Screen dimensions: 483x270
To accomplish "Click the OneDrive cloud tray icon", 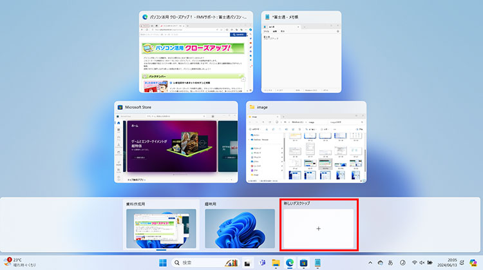I will (381, 263).
